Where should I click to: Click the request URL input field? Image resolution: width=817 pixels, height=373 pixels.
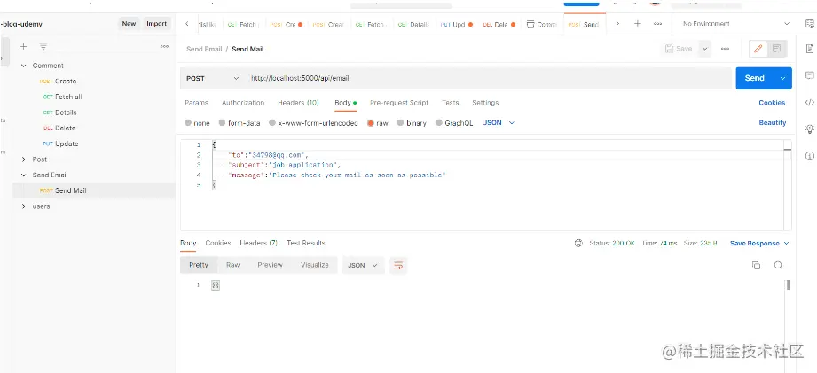coord(488,78)
